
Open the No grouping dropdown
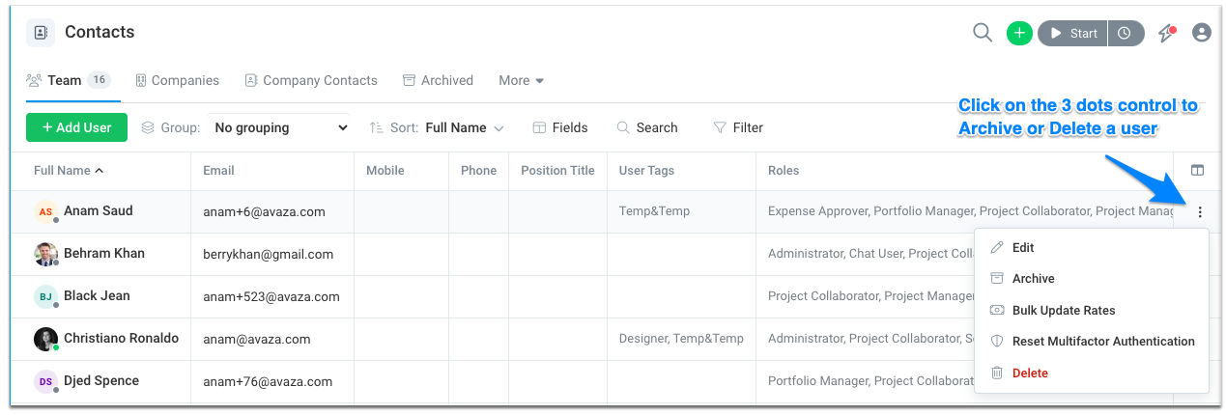pos(279,127)
